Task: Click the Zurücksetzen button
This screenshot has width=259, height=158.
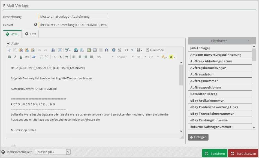Action: (x=243, y=154)
